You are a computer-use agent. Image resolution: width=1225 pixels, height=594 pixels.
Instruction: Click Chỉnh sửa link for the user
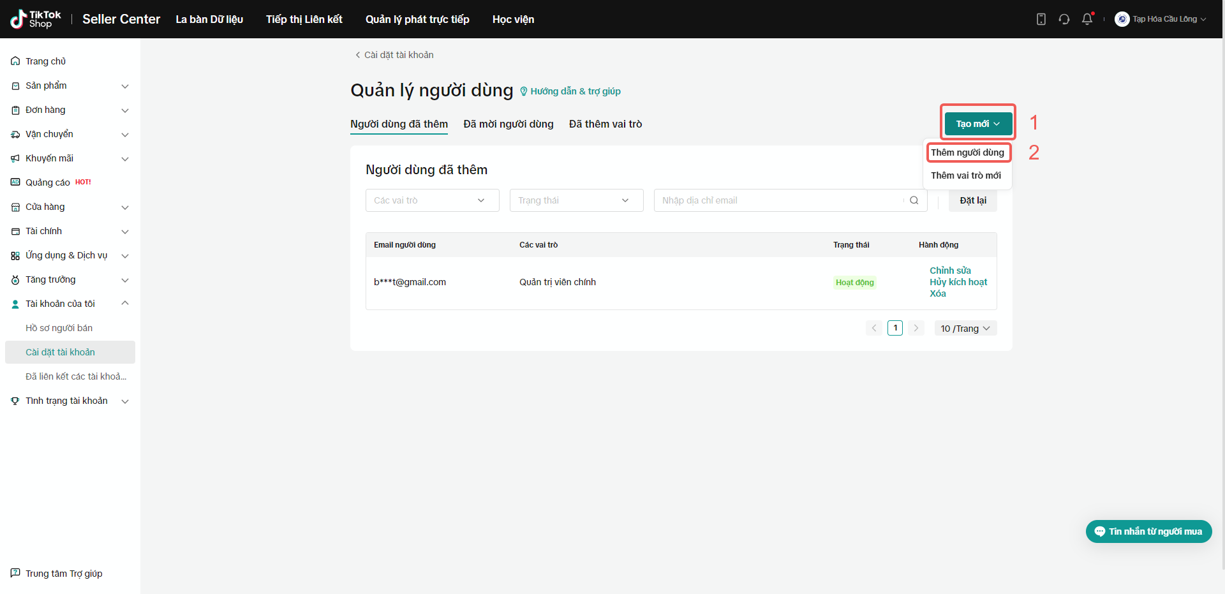(x=950, y=271)
